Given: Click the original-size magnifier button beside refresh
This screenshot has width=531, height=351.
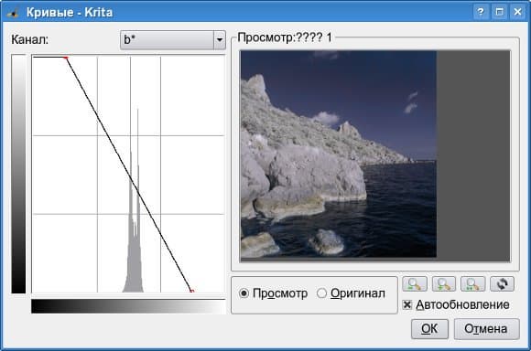Looking at the screenshot, I should [472, 284].
